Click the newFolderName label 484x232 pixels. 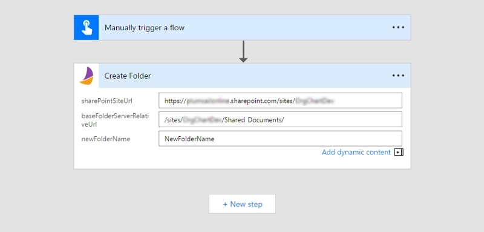pos(105,139)
